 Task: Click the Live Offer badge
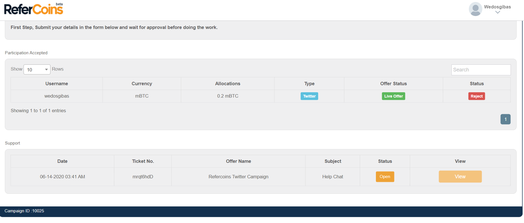coord(394,96)
